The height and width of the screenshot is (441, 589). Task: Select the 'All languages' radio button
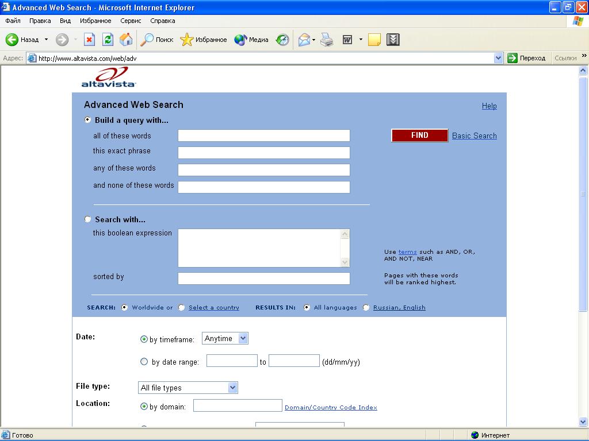tap(307, 308)
